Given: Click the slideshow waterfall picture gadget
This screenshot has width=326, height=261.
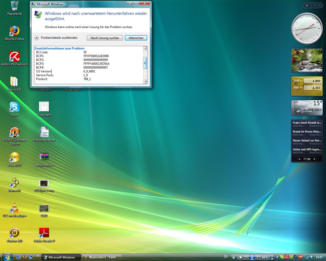Looking at the screenshot, I should [x=307, y=60].
